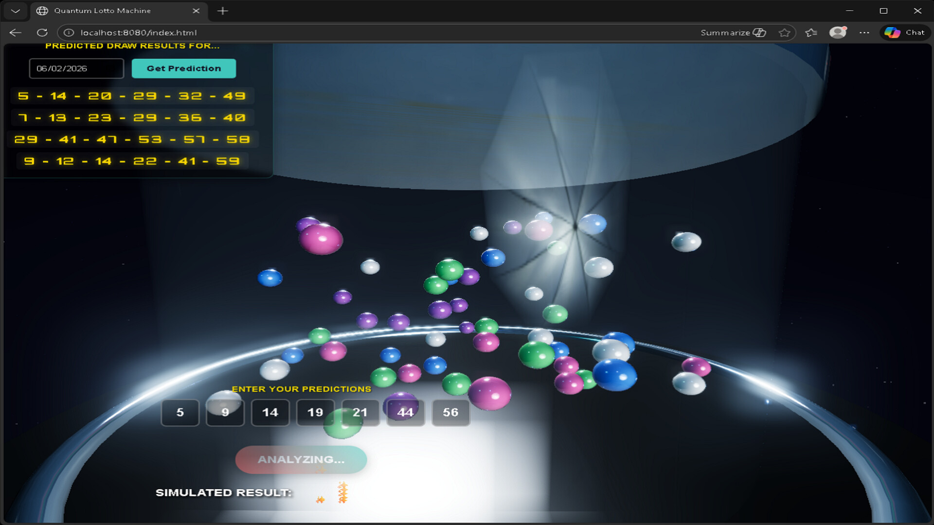Screen dimensions: 934x525
Task: Expand the tab search chevron
Action: point(16,11)
